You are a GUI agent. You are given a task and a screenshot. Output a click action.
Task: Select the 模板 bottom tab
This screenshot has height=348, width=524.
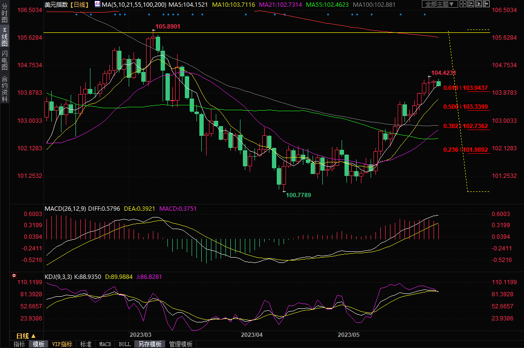[x=39, y=344]
